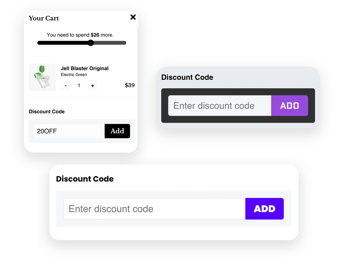339x279 pixels.
Task: Click the Jell Blaster product thumbnail
Action: [42, 77]
